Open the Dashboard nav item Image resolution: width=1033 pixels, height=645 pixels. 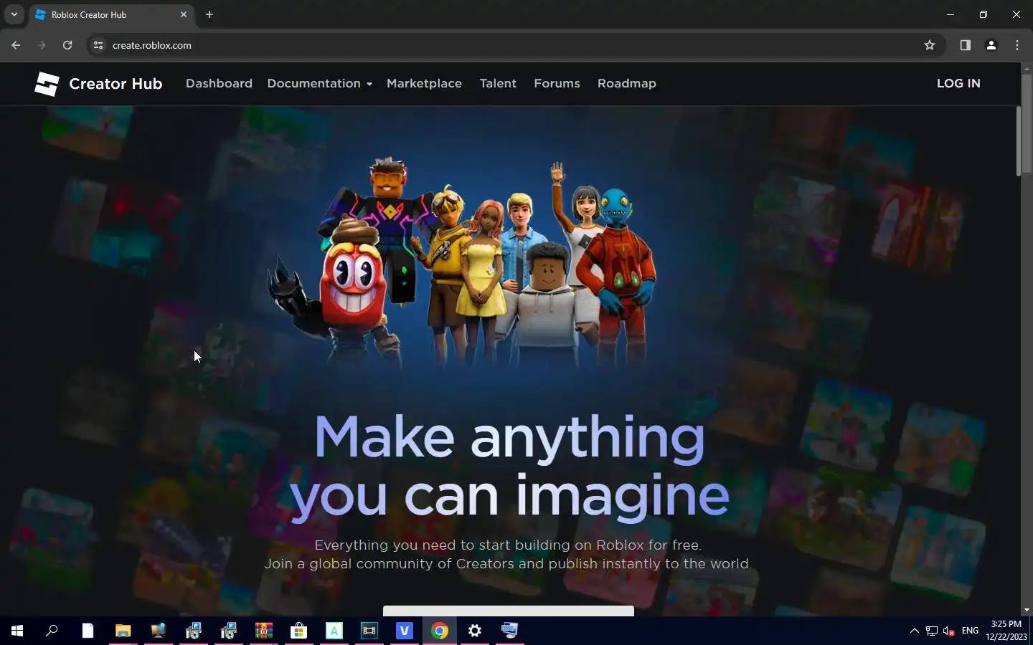click(219, 83)
